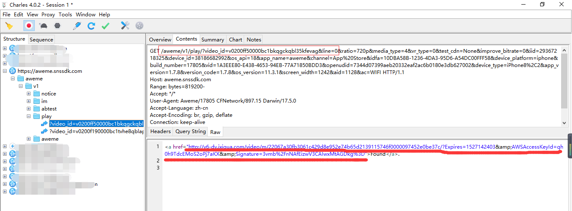Click the notice folder icon
The image size is (572, 211).
pyautogui.click(x=36, y=94)
